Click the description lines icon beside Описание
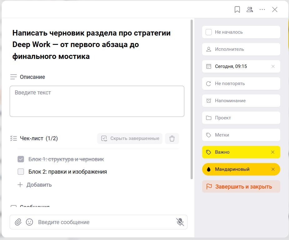289x240 pixels. (x=13, y=77)
